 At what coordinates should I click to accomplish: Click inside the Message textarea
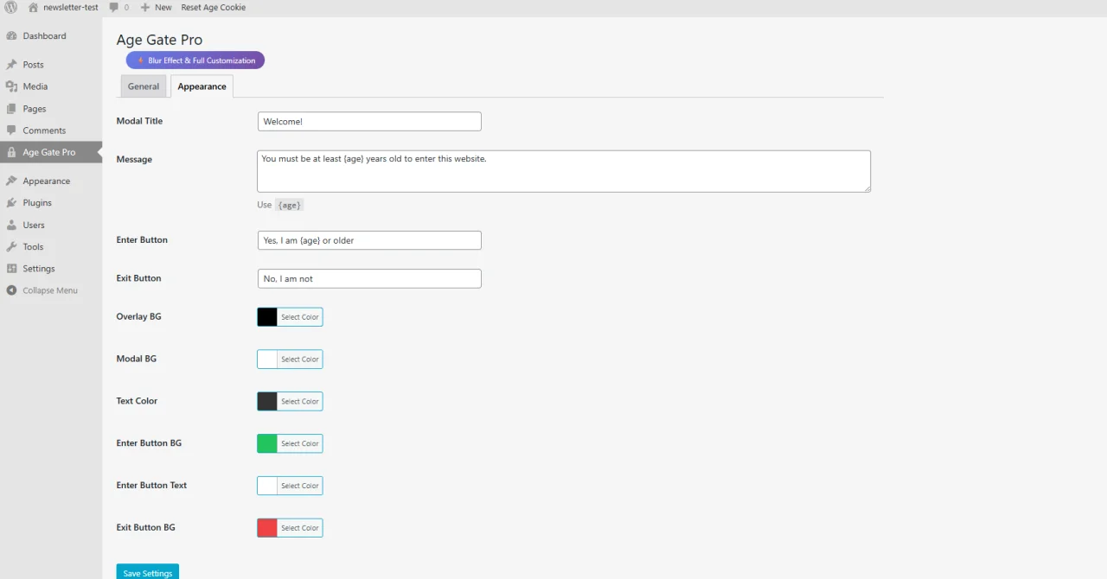click(x=564, y=171)
